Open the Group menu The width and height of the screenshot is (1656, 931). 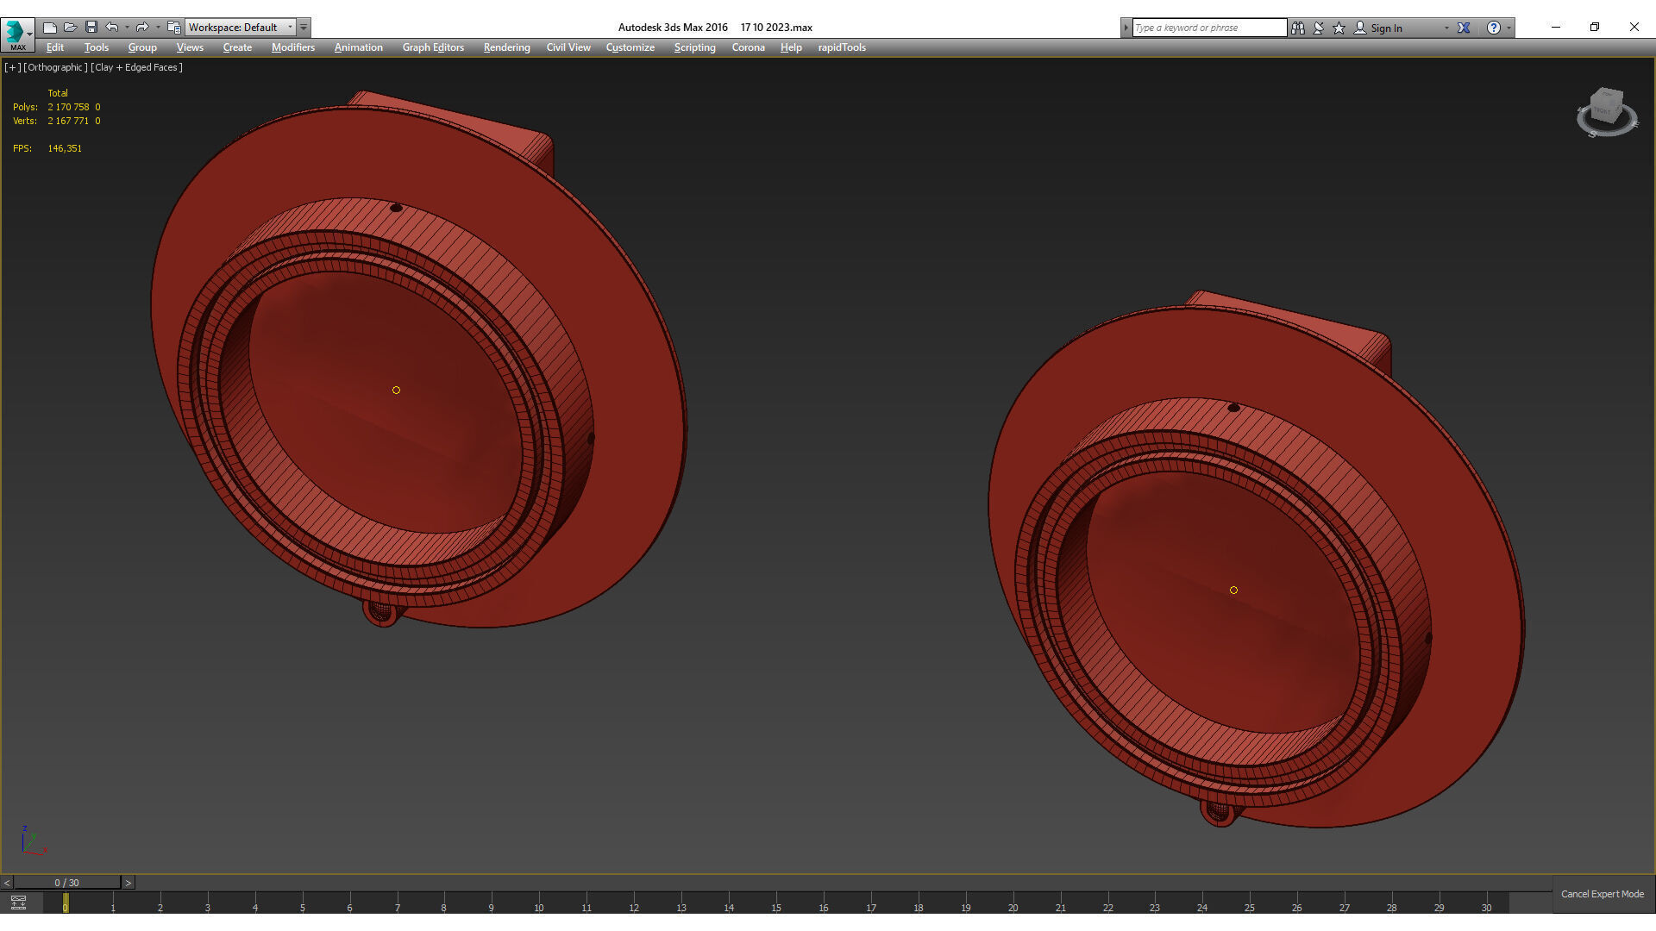click(142, 47)
